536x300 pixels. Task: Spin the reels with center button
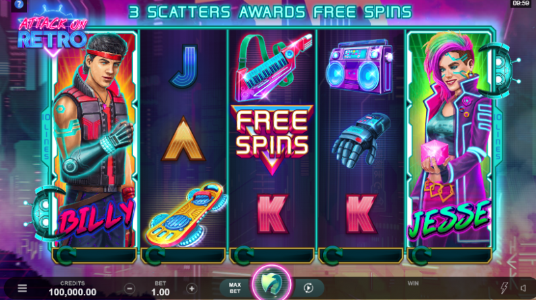coord(272,284)
